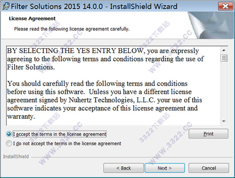Click the scroll up arrow of the license text
235x178 pixels.
click(x=224, y=50)
